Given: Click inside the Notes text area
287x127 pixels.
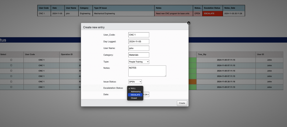Looking at the screenshot, I should (147, 71).
